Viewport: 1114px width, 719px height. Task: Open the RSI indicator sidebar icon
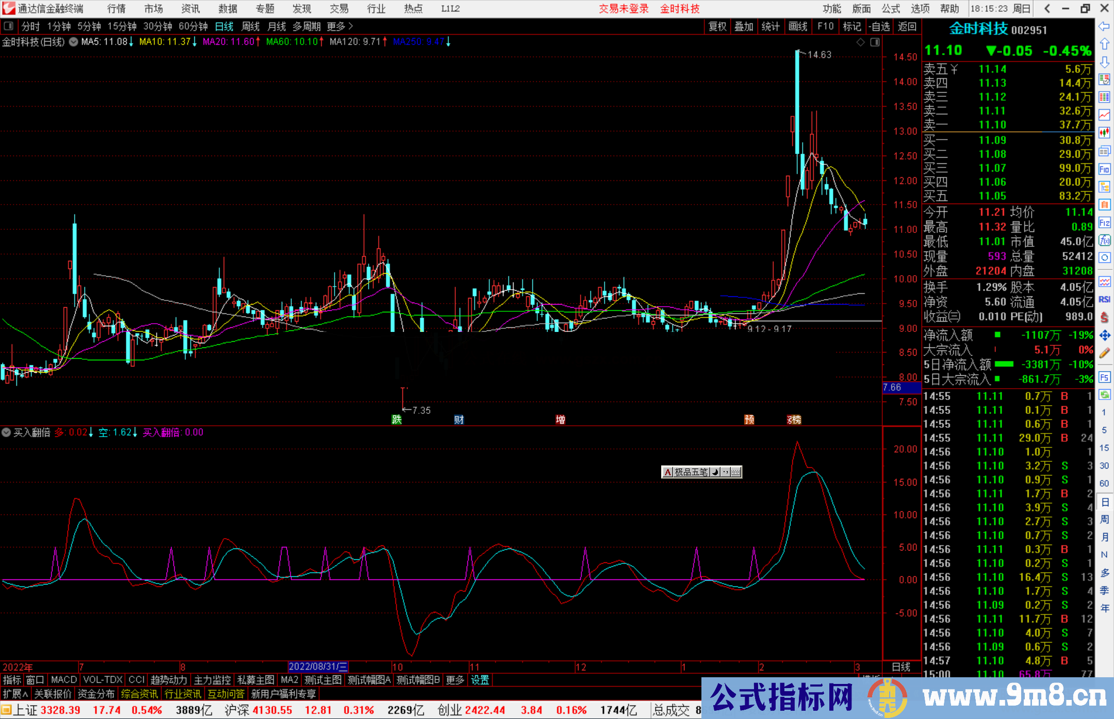(x=1104, y=299)
